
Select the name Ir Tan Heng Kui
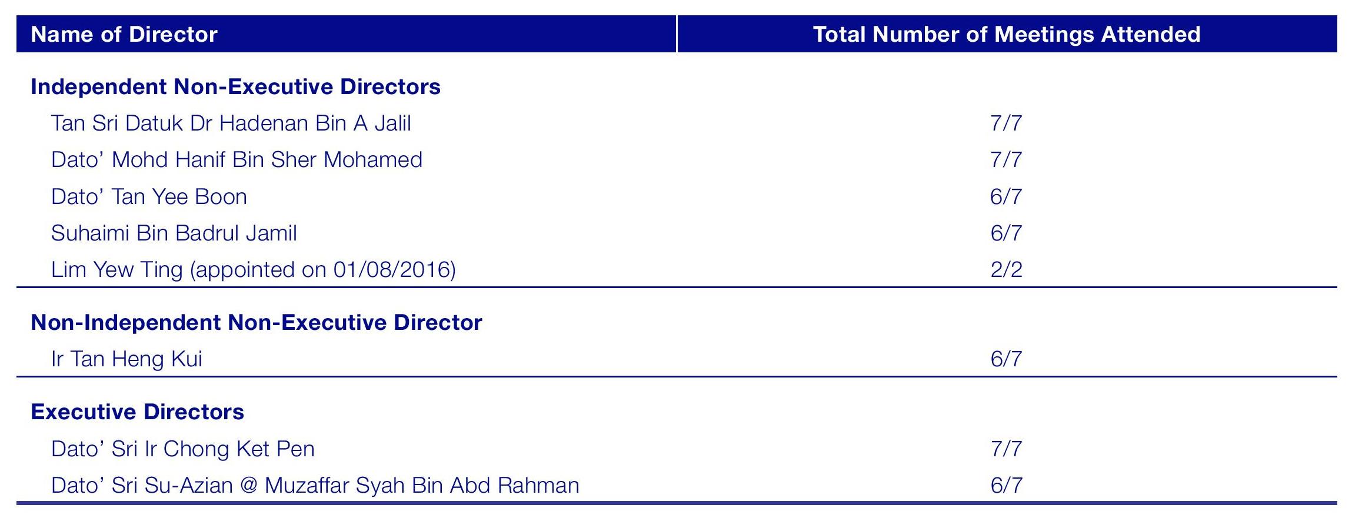tap(126, 359)
